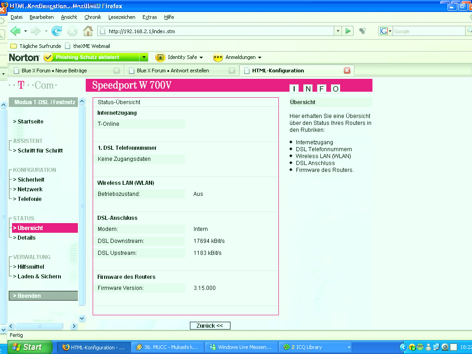Open the Phishing-Schutz dropdown arrow
This screenshot has width=472, height=354.
click(x=144, y=57)
